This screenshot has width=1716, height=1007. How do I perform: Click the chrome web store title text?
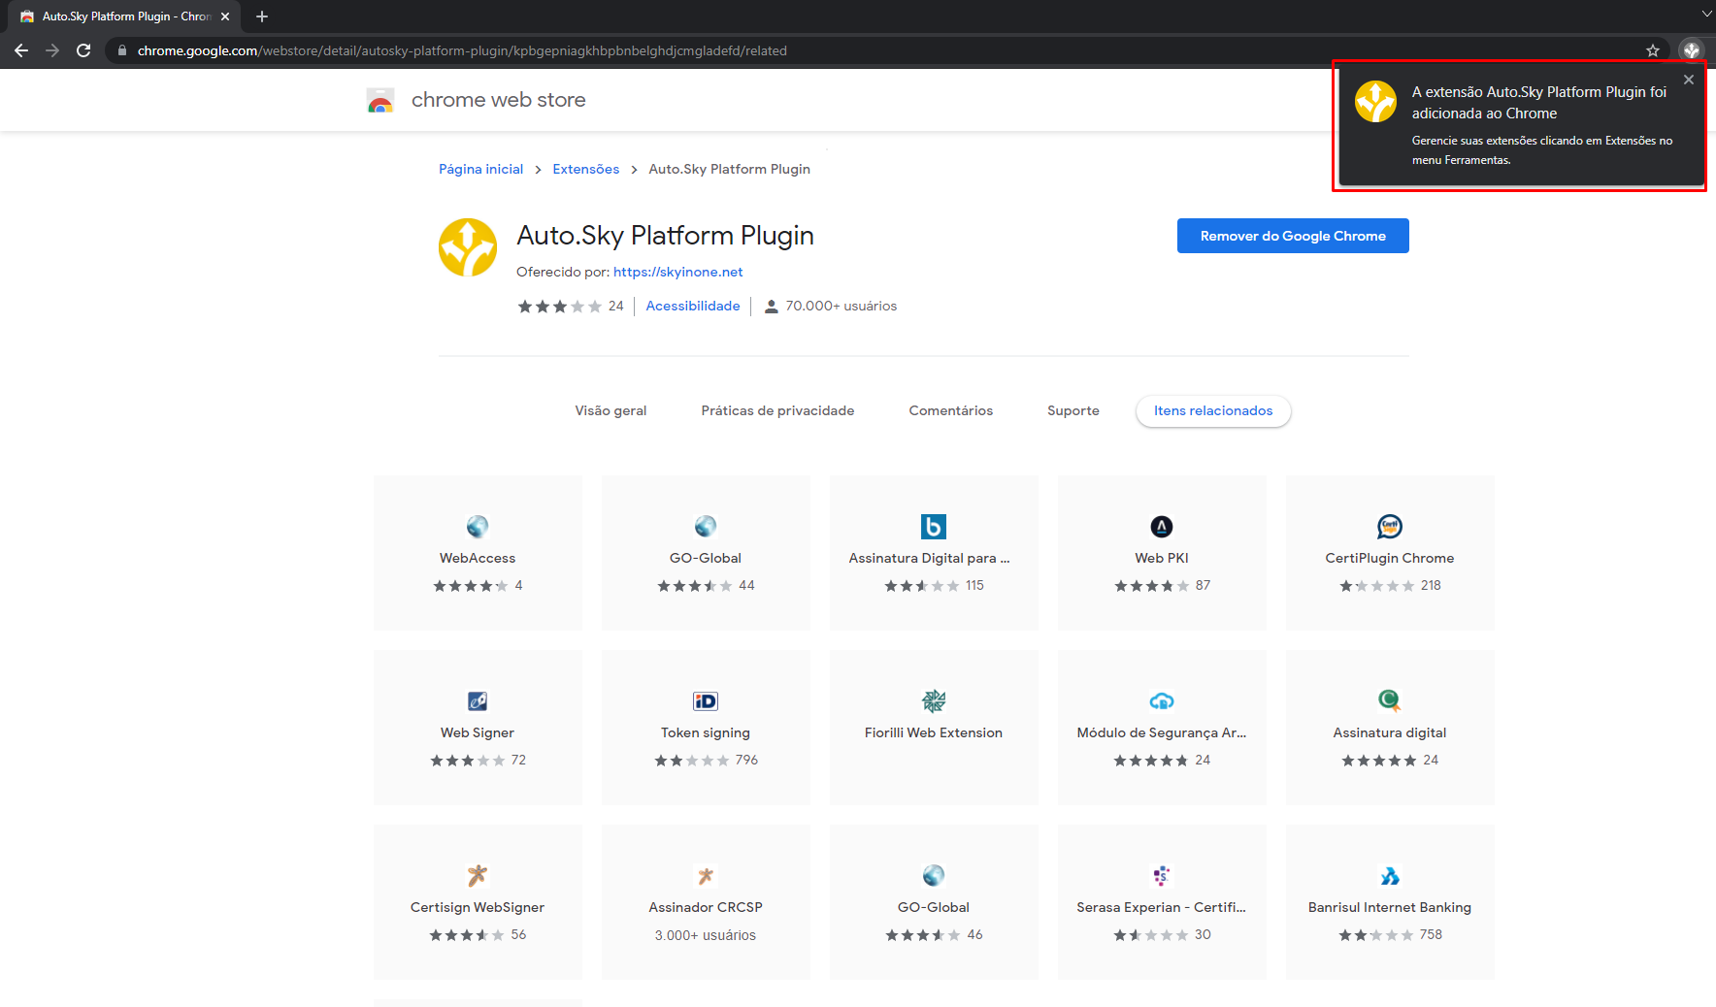coord(498,100)
